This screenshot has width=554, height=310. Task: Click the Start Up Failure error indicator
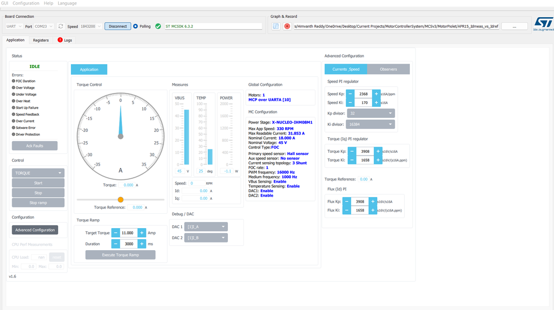(13, 107)
